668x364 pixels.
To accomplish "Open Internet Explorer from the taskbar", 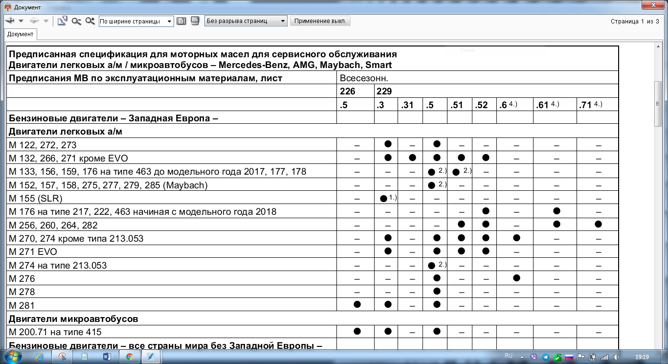I will coord(40,356).
